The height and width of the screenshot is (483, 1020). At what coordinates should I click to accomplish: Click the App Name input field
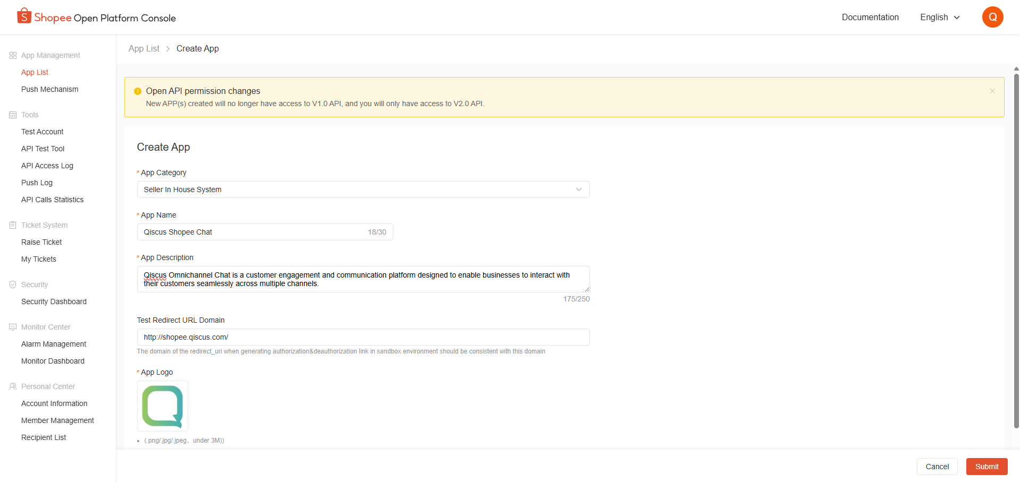click(x=265, y=232)
